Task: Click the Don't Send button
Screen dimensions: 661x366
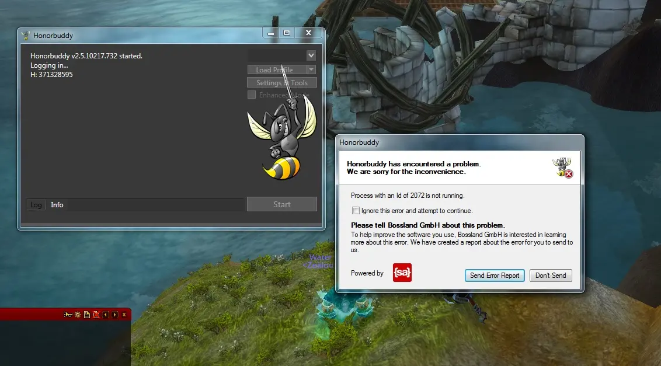Action: tap(551, 276)
